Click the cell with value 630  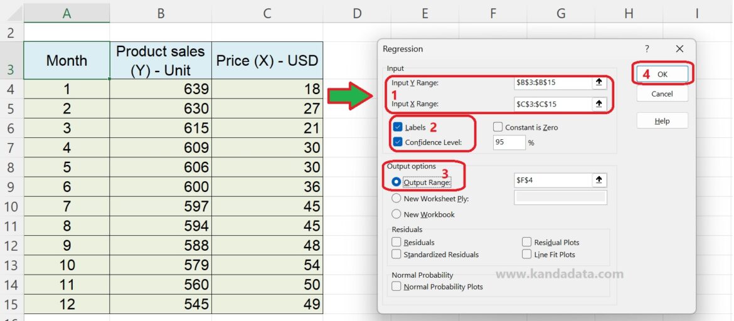161,108
